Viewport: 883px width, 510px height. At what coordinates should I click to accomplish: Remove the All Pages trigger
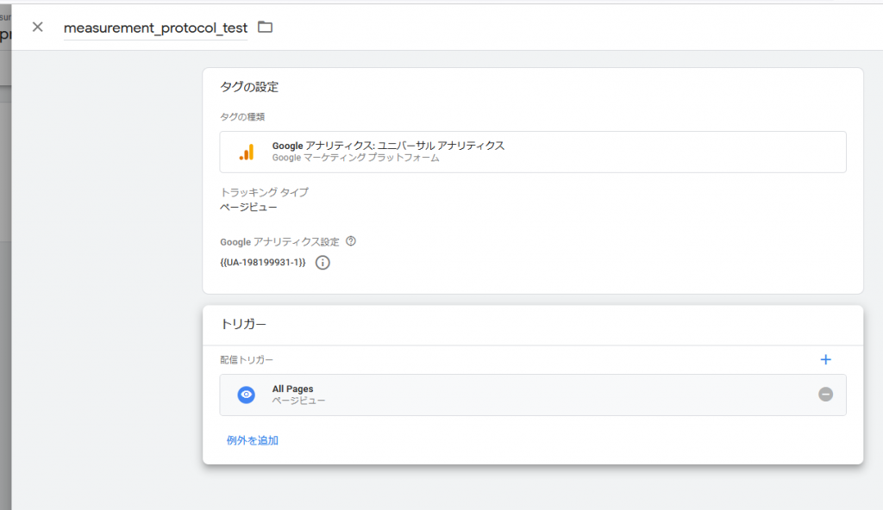click(825, 394)
